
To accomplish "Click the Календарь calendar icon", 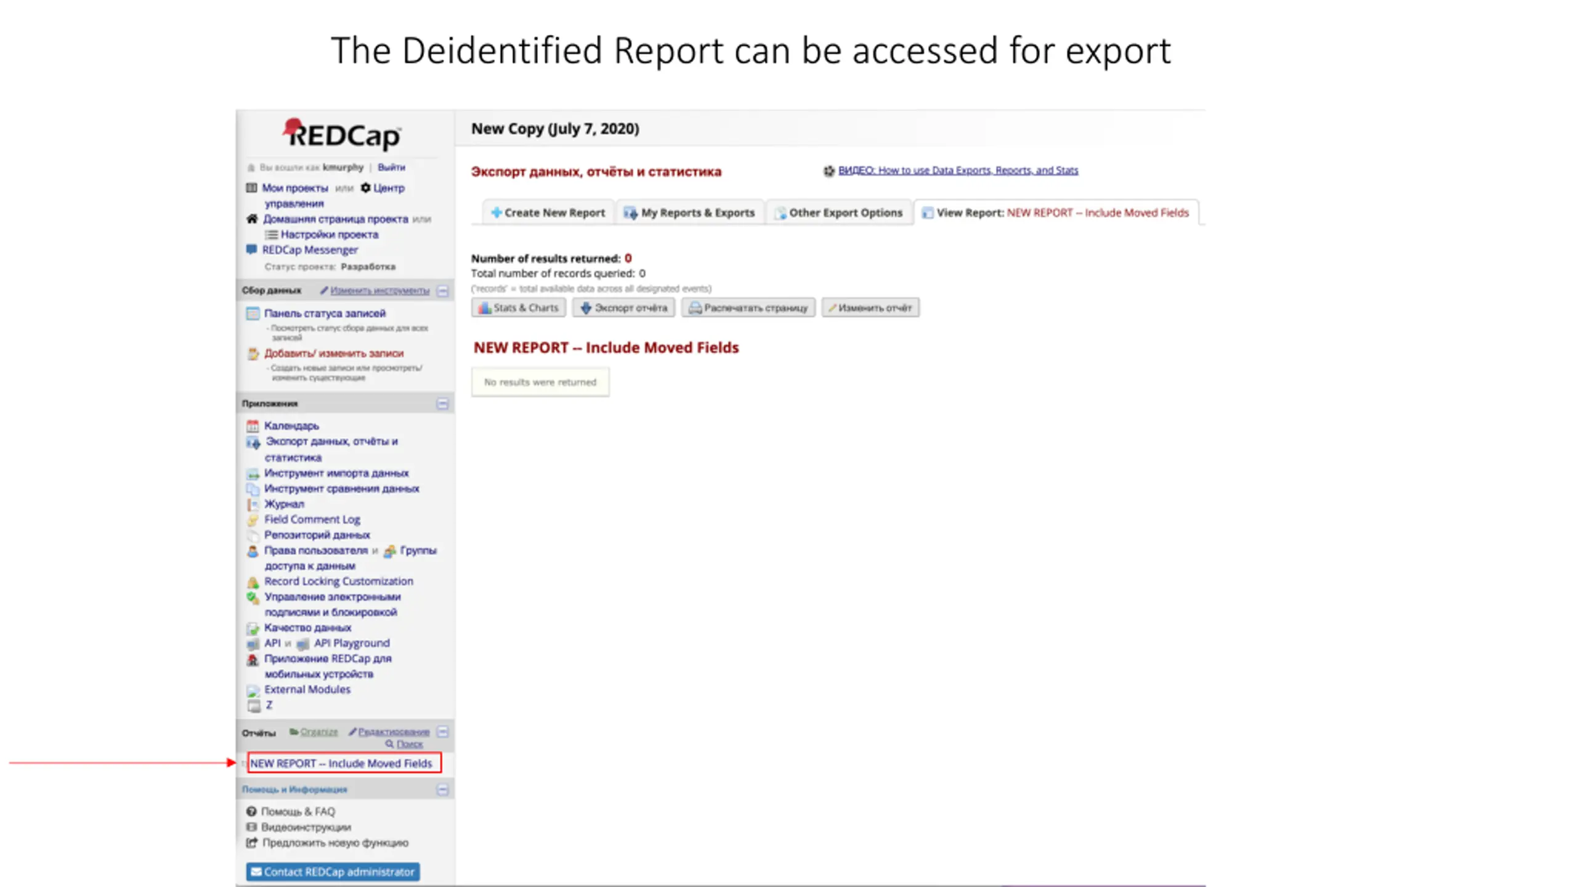I will point(253,426).
